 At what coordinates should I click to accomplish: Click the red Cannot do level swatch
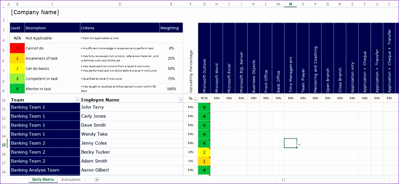(x=17, y=48)
